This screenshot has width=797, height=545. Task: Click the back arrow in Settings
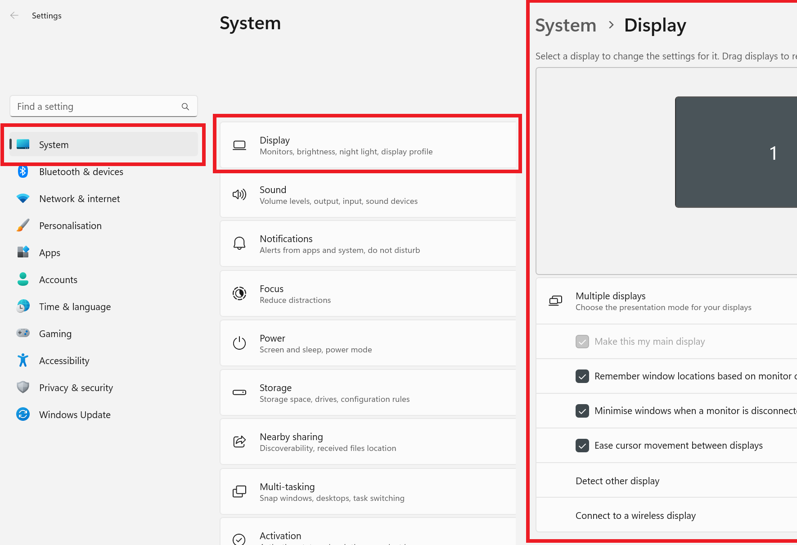[x=14, y=16]
